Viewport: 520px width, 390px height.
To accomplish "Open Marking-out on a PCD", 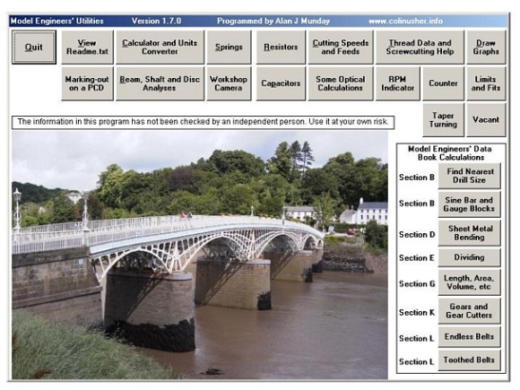I will [87, 83].
